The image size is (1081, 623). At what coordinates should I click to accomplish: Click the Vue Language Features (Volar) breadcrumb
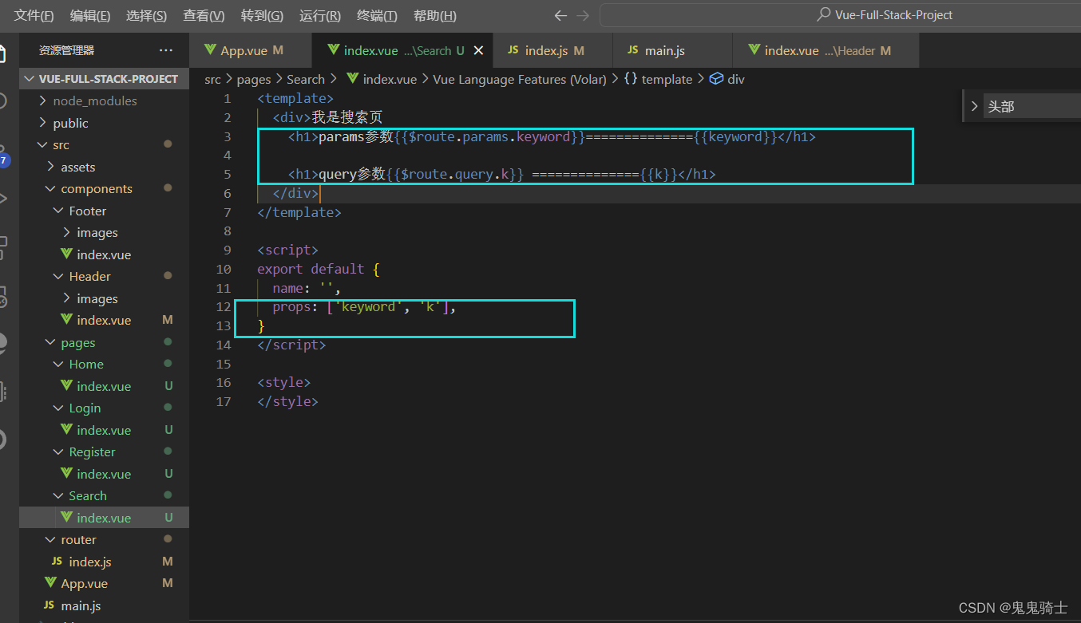520,79
